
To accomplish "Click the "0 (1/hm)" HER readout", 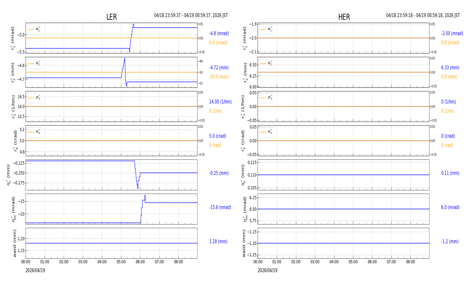I will pyautogui.click(x=449, y=102).
